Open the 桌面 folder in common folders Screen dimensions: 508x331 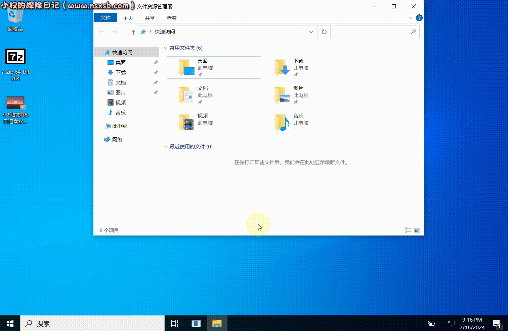214,67
